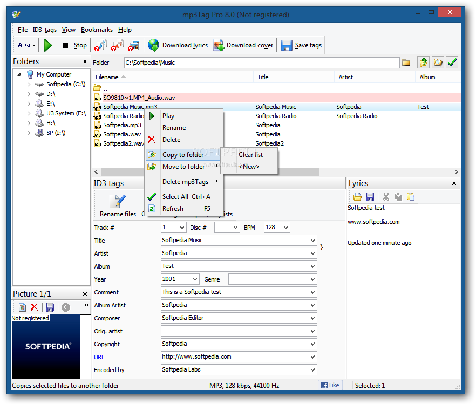Click the Title tag input field
The image size is (476, 405).
click(x=239, y=241)
